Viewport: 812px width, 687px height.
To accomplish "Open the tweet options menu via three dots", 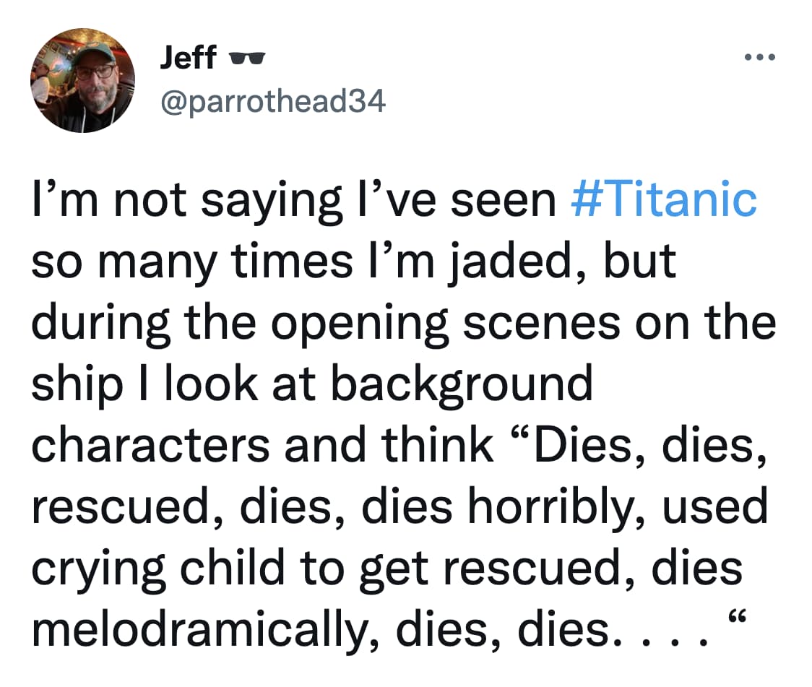I will tap(761, 56).
